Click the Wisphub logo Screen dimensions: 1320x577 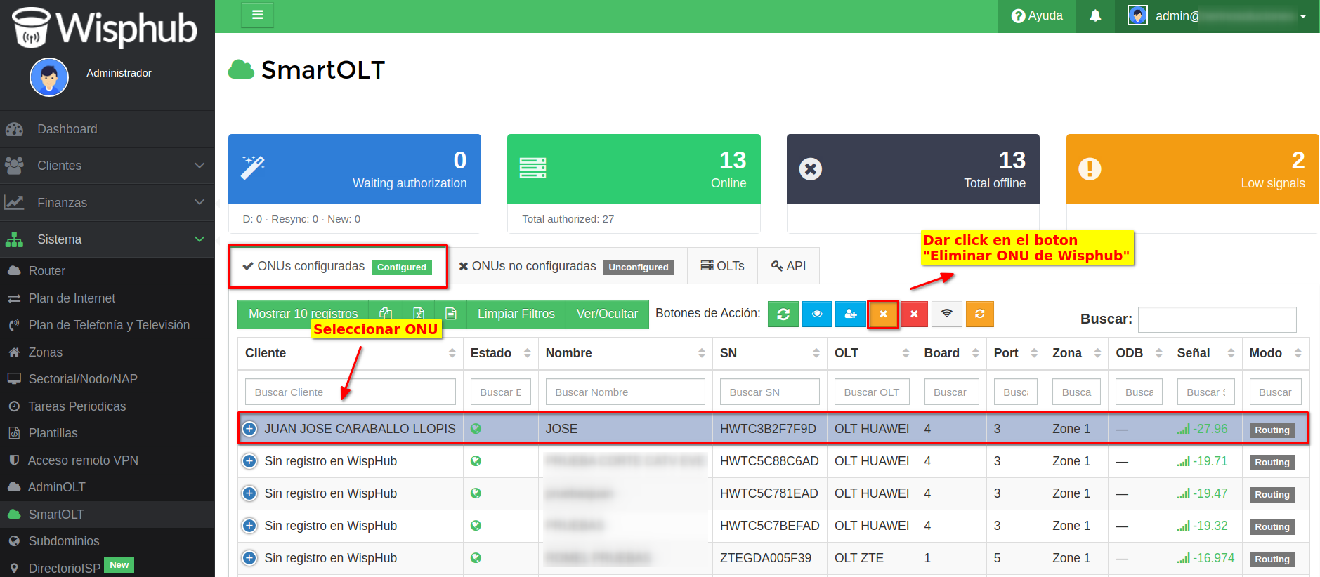(x=104, y=28)
